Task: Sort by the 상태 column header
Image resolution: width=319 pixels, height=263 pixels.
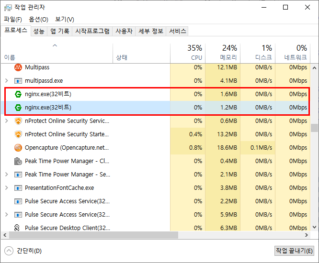Action: (x=142, y=54)
